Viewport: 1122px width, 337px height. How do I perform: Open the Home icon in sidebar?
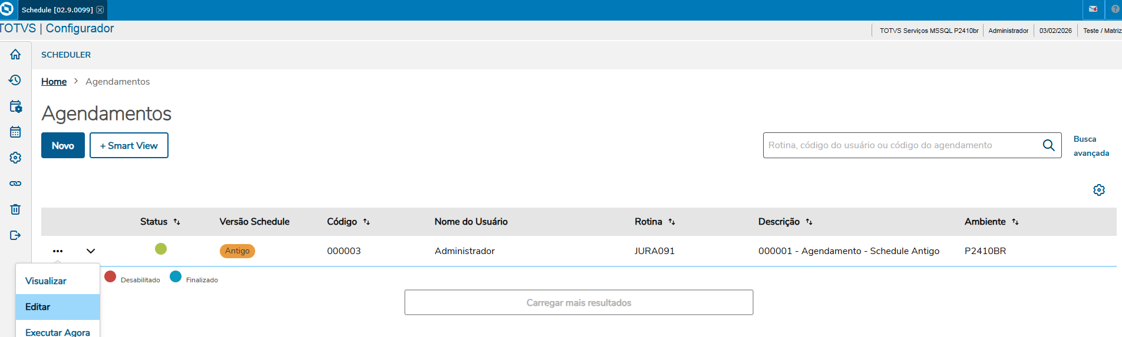[x=15, y=54]
